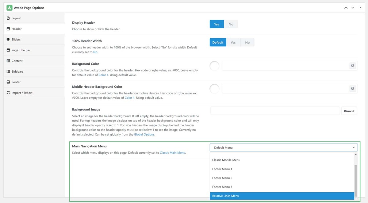Click the Background Image URL input field
Screen dimensions: 368x203
pyautogui.click(x=275, y=111)
